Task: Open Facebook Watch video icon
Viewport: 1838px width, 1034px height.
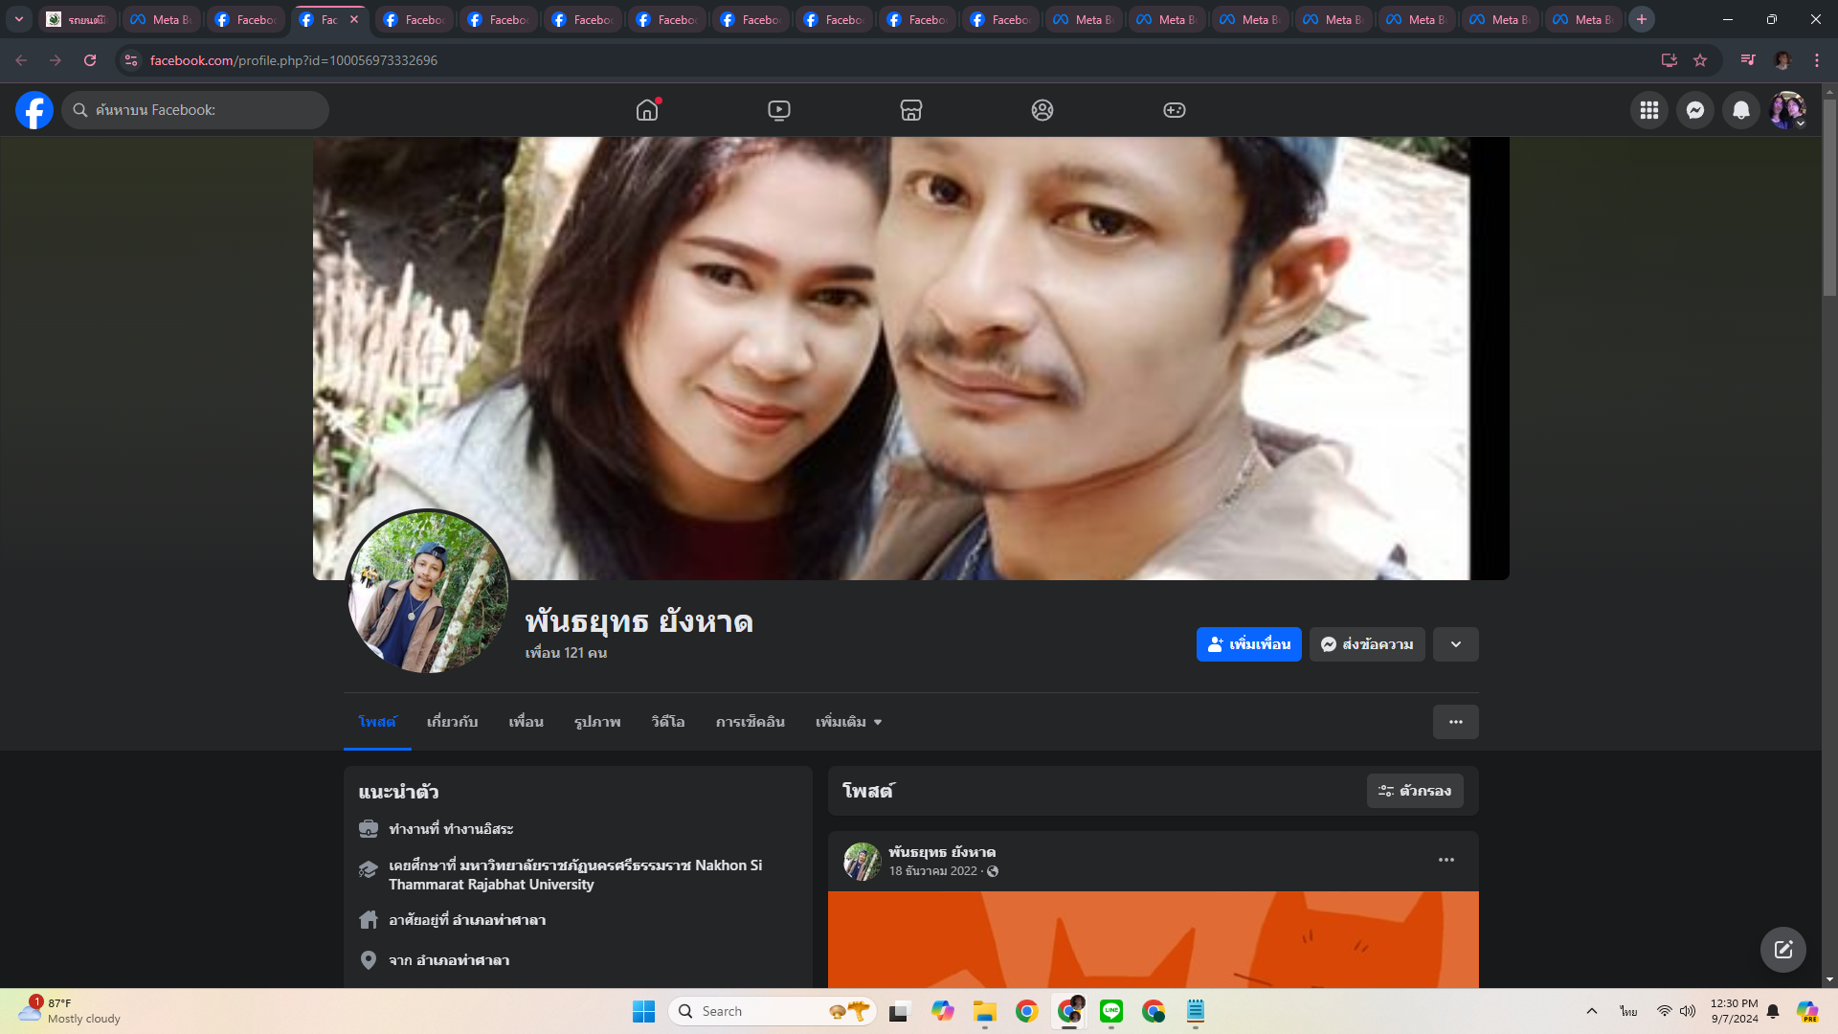Action: click(x=779, y=110)
